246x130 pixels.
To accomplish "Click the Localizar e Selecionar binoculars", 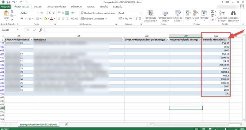I will pyautogui.click(x=233, y=16).
